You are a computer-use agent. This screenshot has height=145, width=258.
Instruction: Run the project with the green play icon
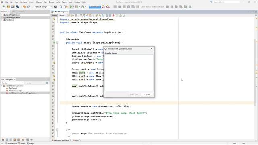[71, 7]
